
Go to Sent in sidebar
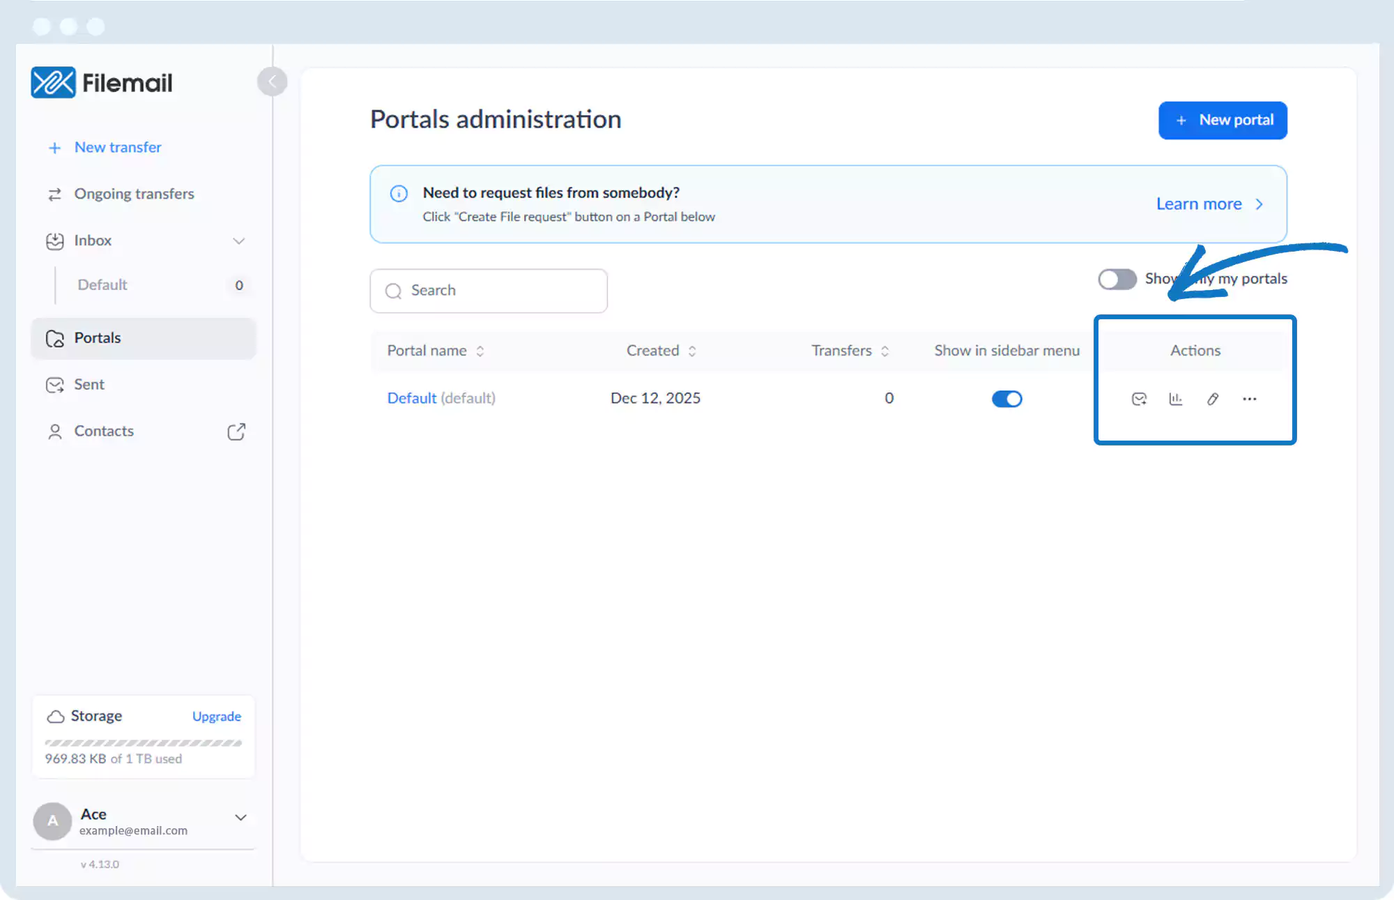tap(89, 385)
